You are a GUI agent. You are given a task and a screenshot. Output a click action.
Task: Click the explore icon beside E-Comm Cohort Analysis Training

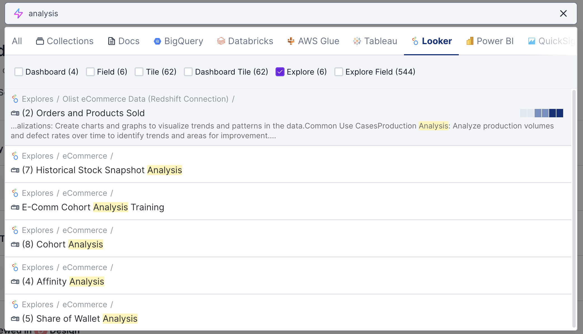coord(15,207)
